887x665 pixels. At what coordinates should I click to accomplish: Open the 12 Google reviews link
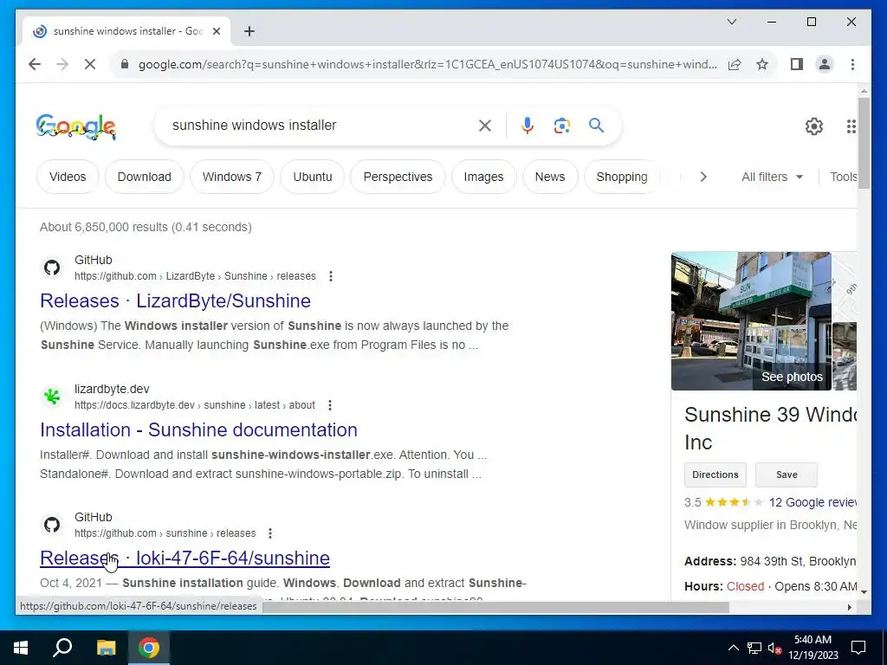coord(813,503)
